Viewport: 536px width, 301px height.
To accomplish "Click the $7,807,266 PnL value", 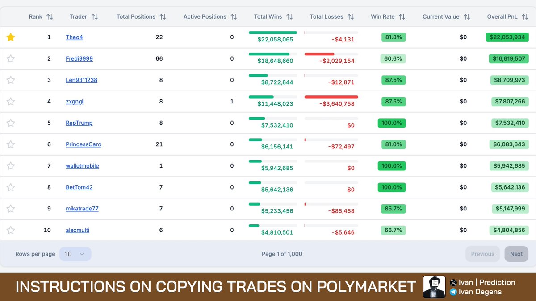I will [x=510, y=102].
